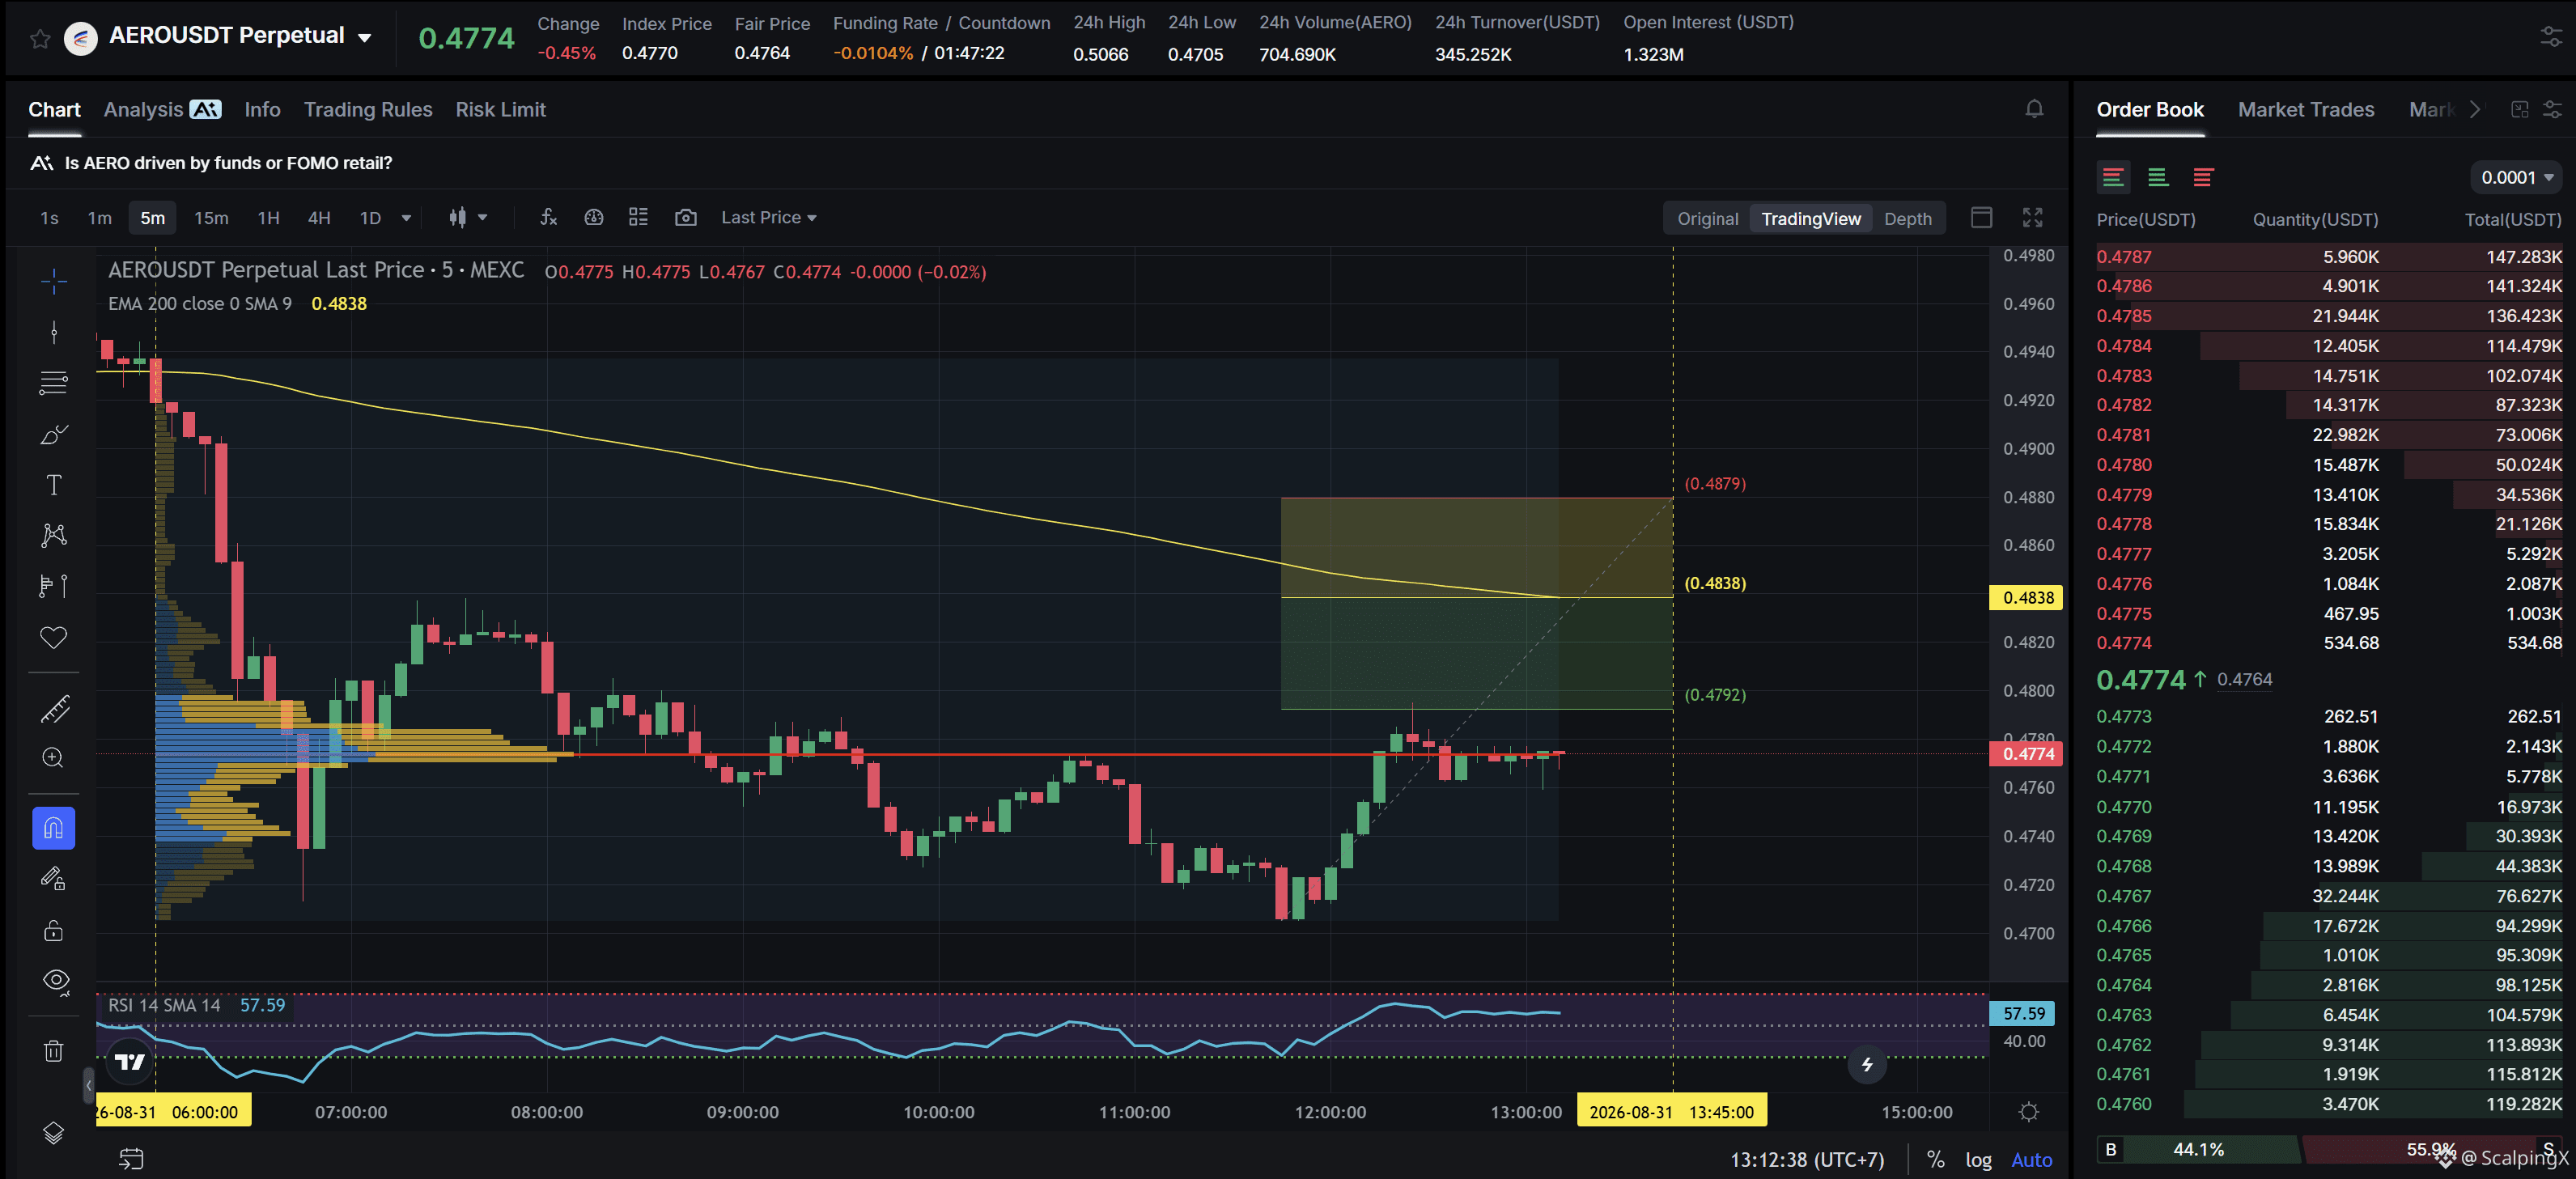Screen dimensions: 2576x1179
Task: Select the 15m timeframe
Action: coord(211,218)
